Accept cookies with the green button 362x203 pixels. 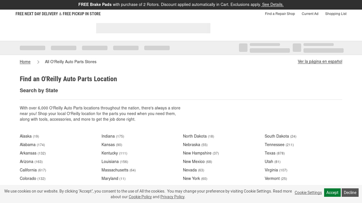[x=332, y=193]
